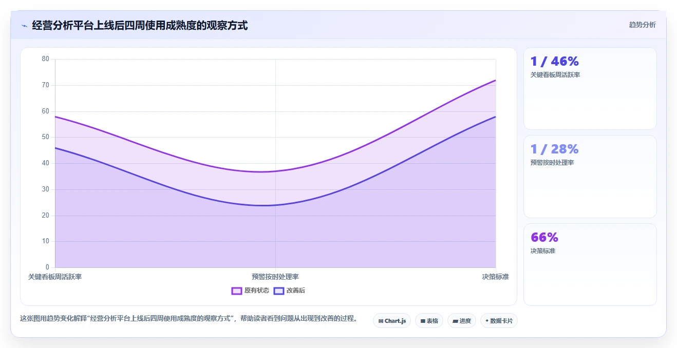
Task: Click the 决策标准 card caption
Action: tap(543, 251)
